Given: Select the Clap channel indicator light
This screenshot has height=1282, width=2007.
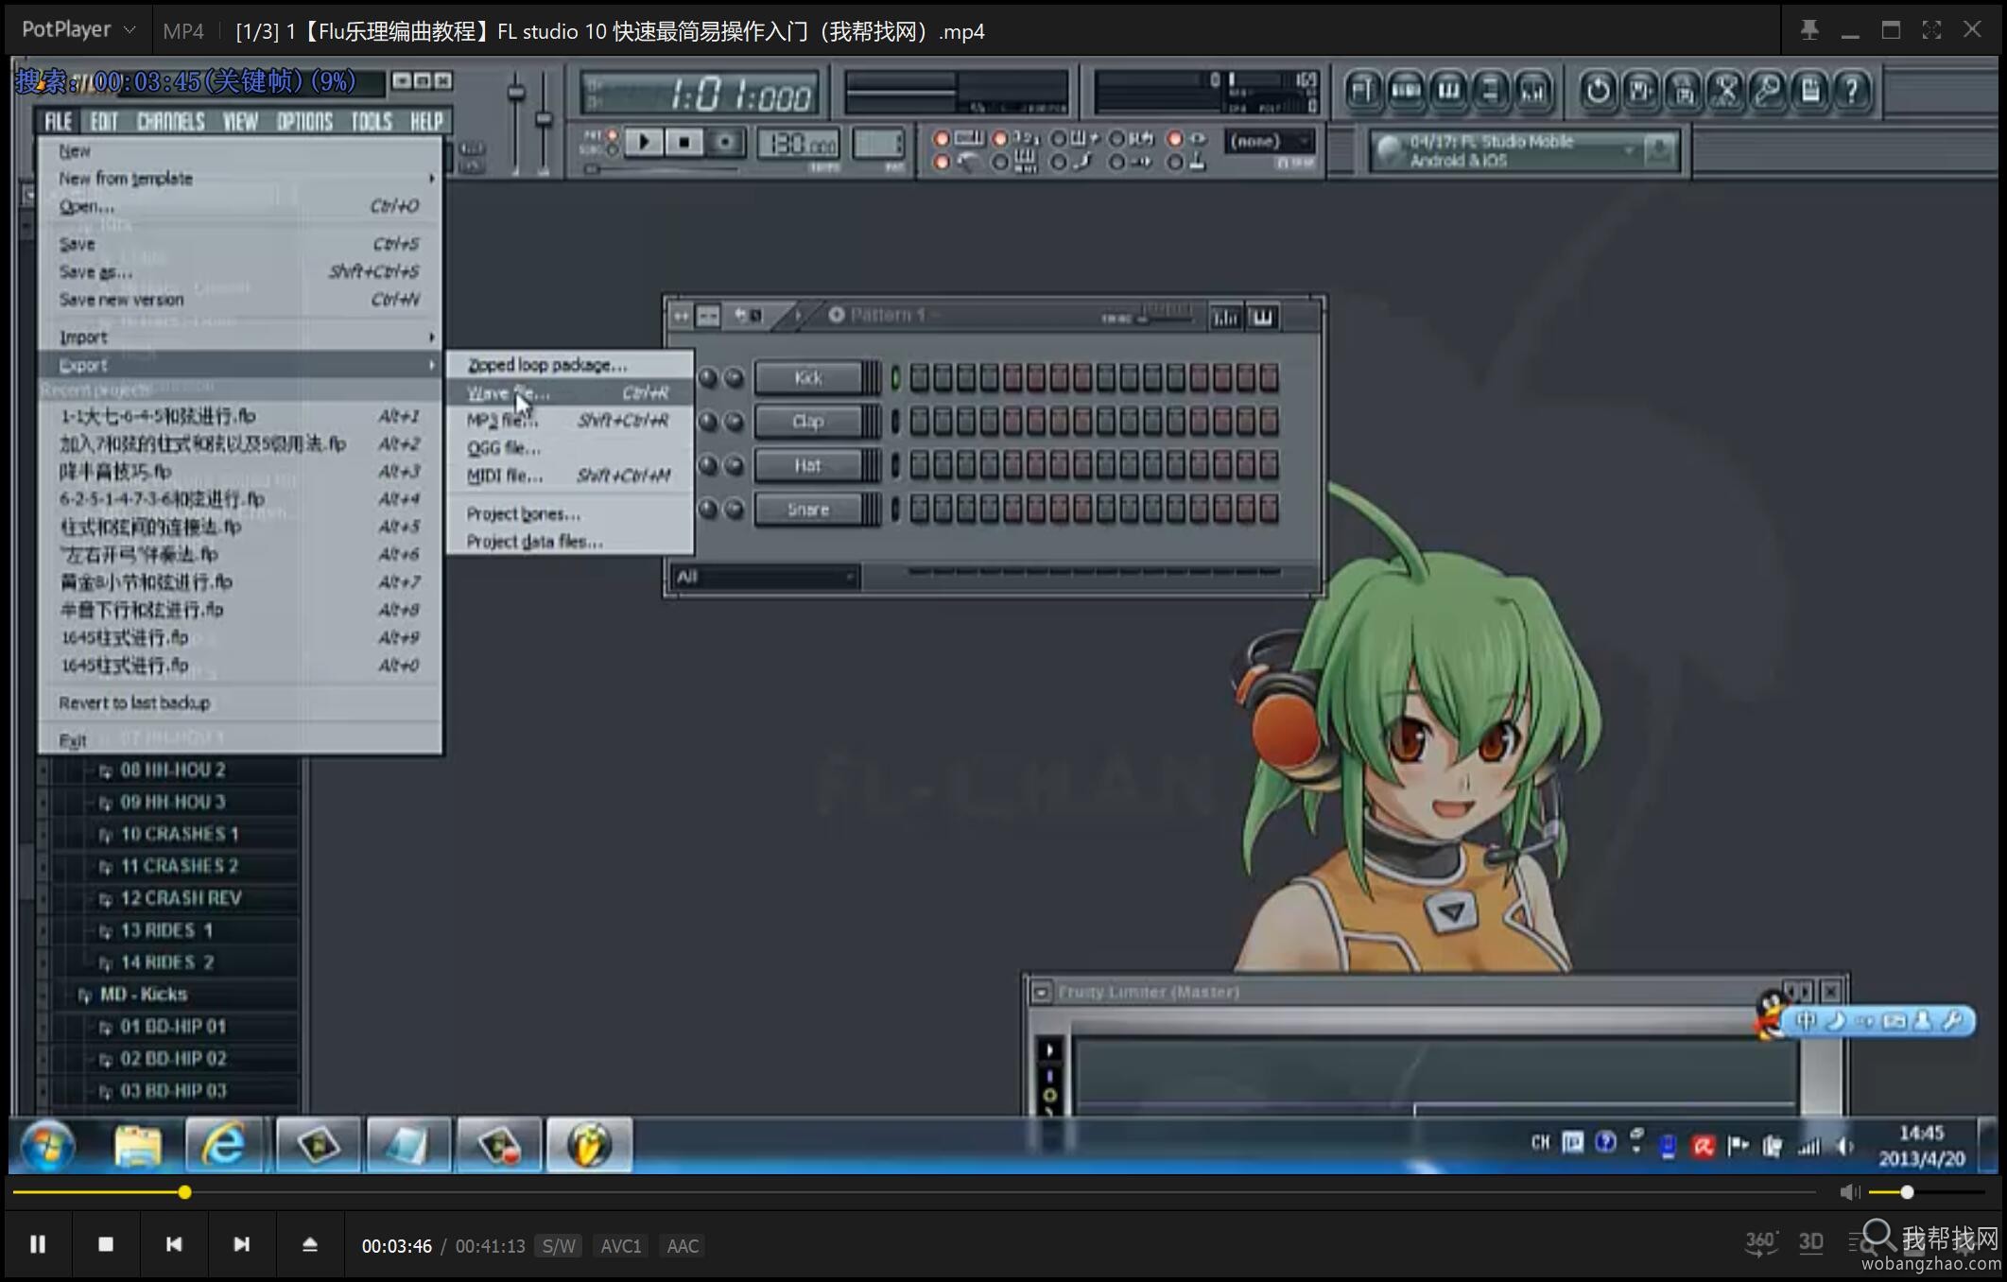Looking at the screenshot, I should tap(895, 422).
